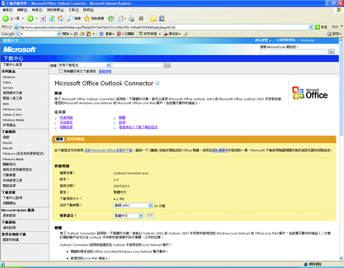Open the Back button history dropdown arrow
Screen dimensions: 344x268
click(x=23, y=19)
